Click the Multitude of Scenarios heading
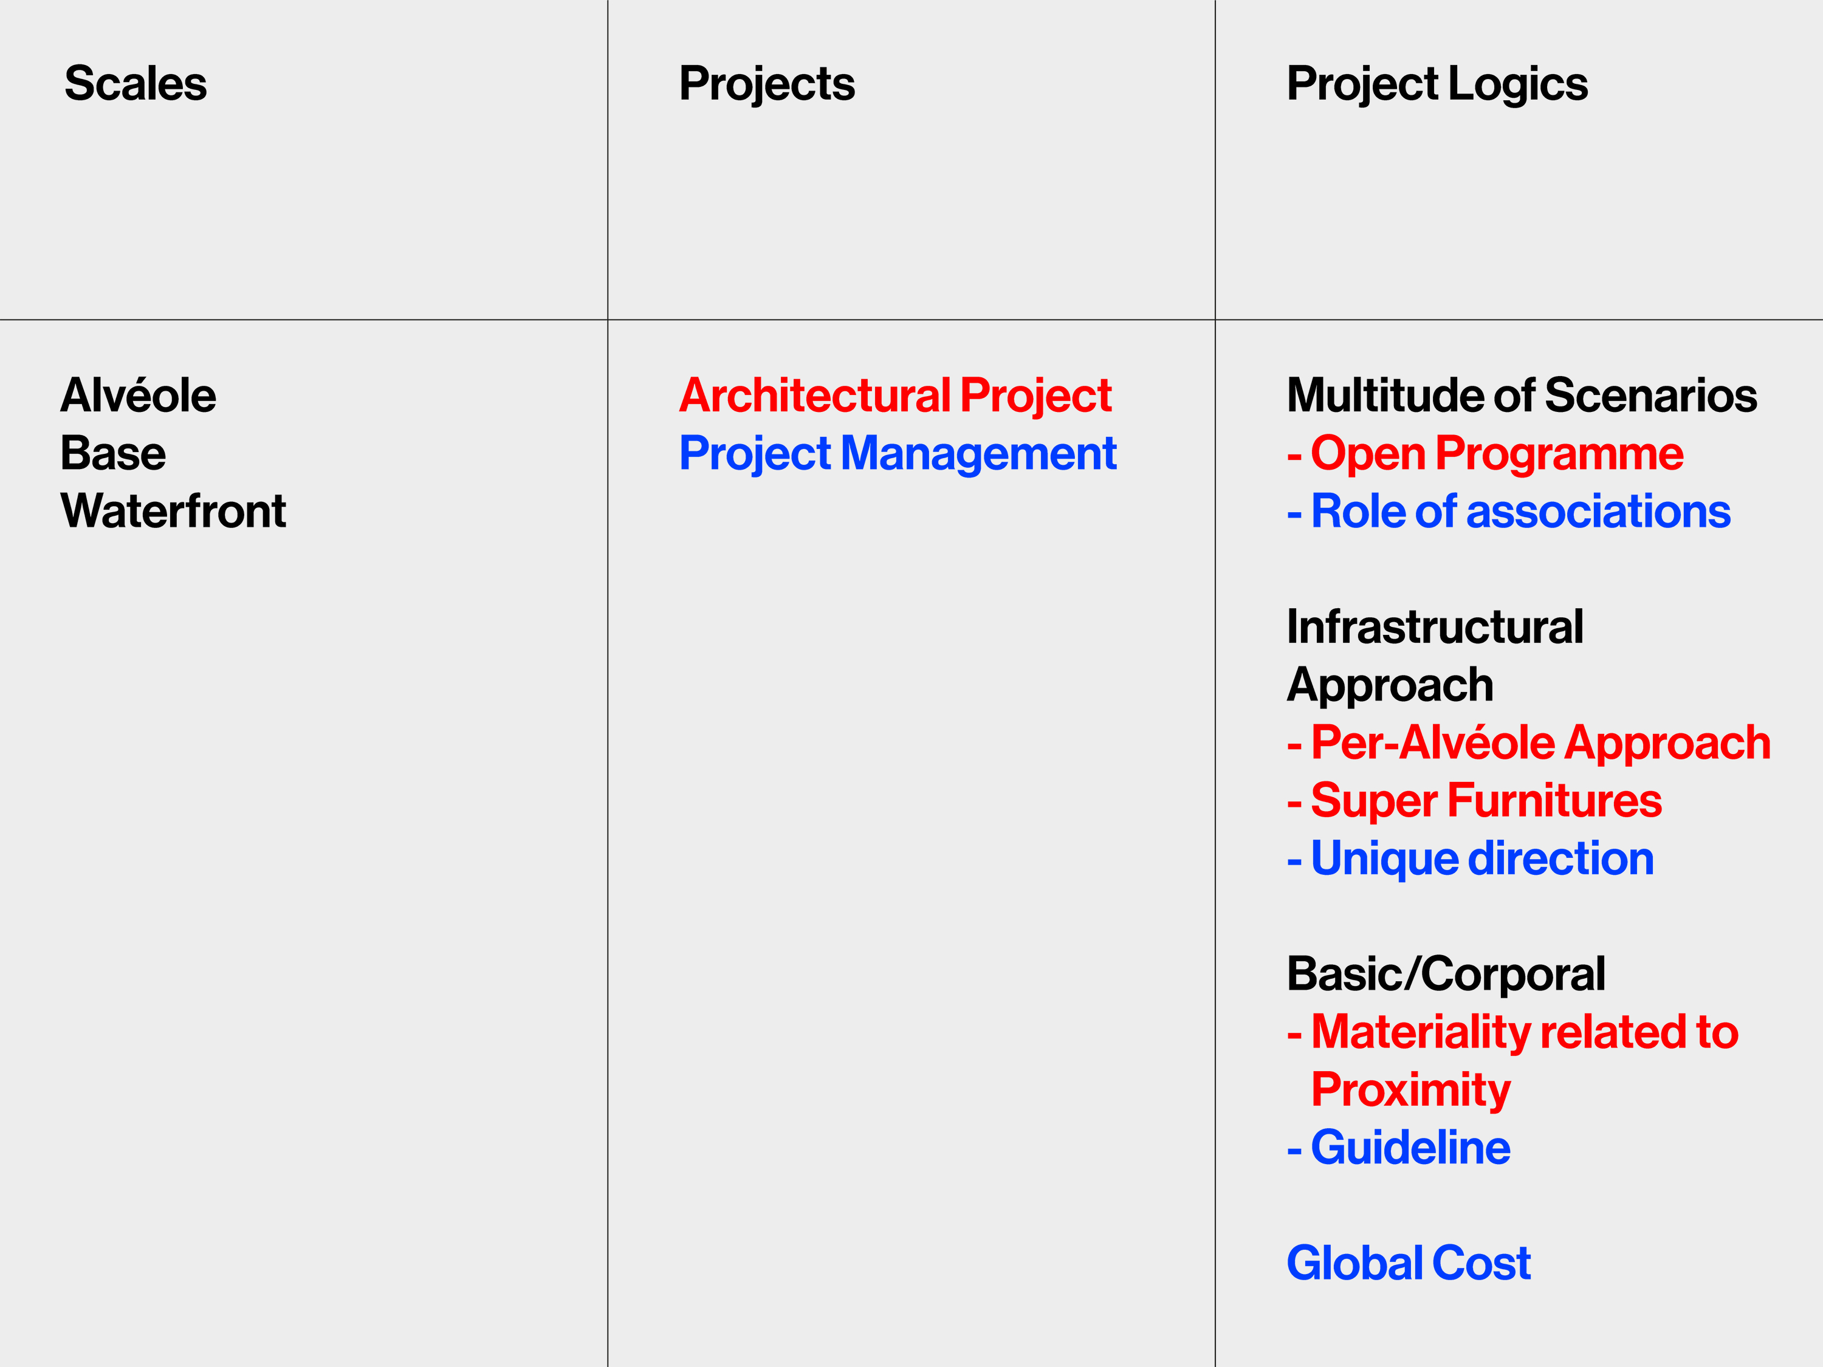Screen dimensions: 1823x1367 coord(1522,395)
